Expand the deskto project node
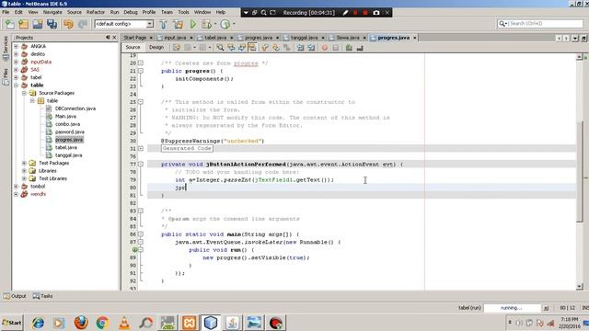Viewport: 589px width, 331px height. 16,54
